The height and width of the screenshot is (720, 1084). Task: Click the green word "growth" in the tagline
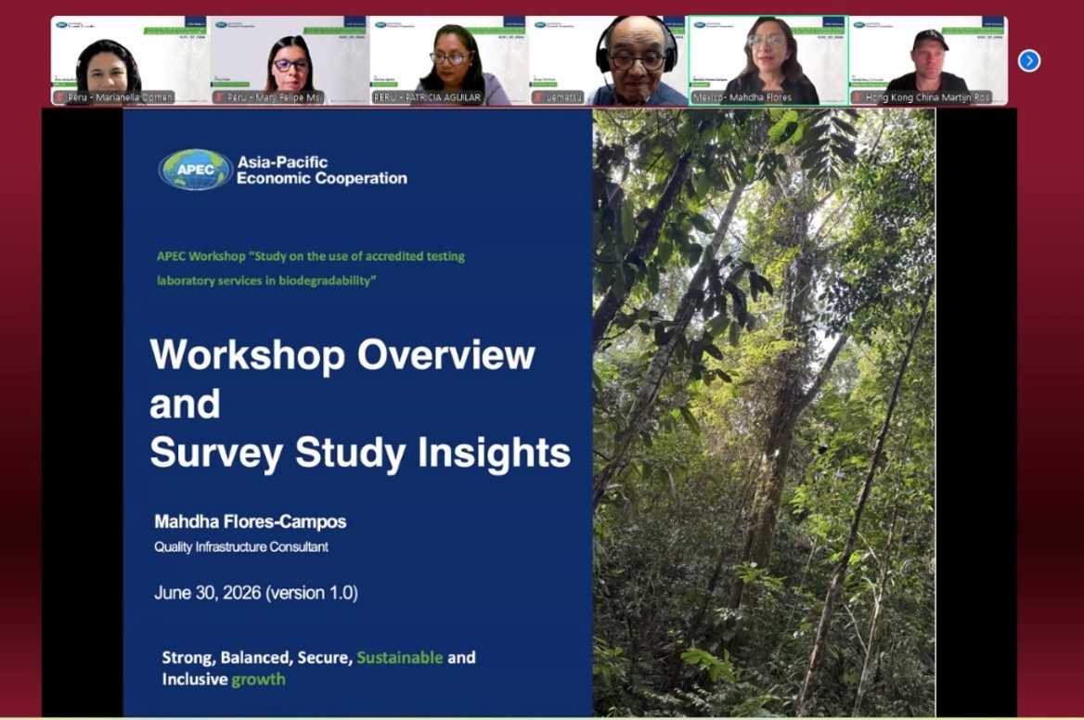pos(259,679)
